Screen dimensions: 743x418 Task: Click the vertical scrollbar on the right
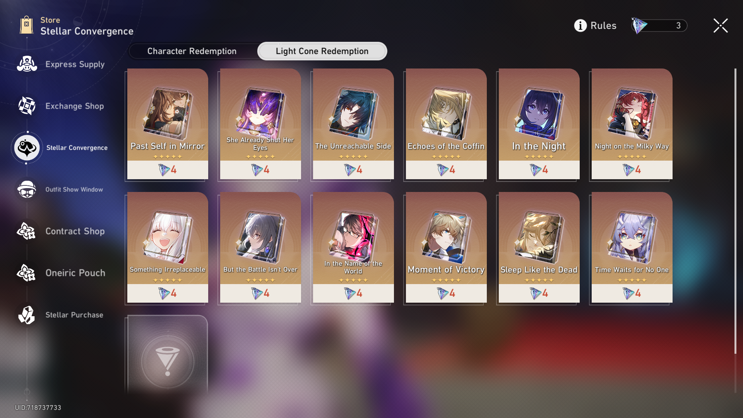[x=735, y=211]
